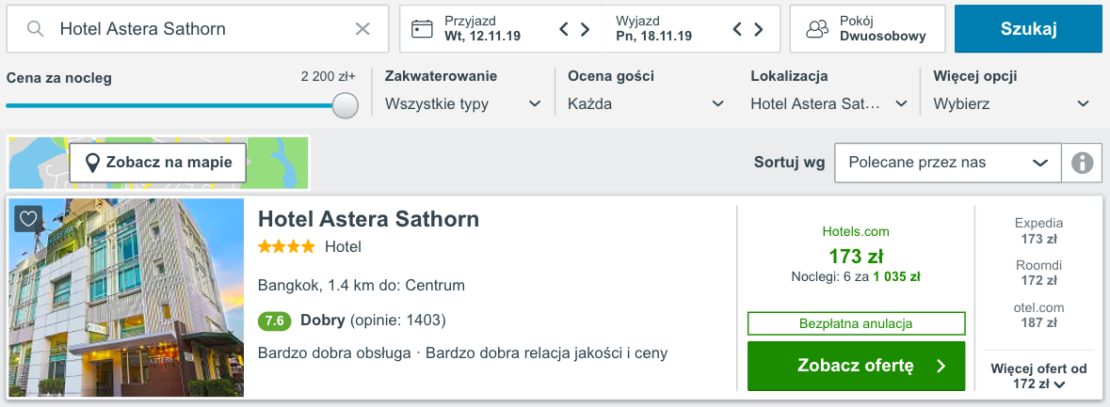The height and width of the screenshot is (407, 1110).
Task: Click Zobacz ofertę green button
Action: 856,366
